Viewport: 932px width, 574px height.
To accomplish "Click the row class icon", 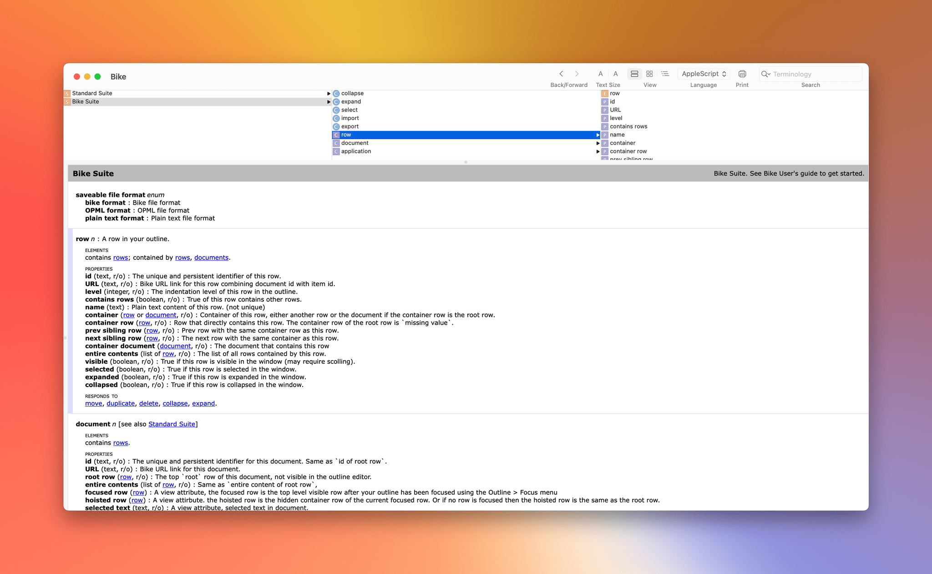I will [x=336, y=135].
